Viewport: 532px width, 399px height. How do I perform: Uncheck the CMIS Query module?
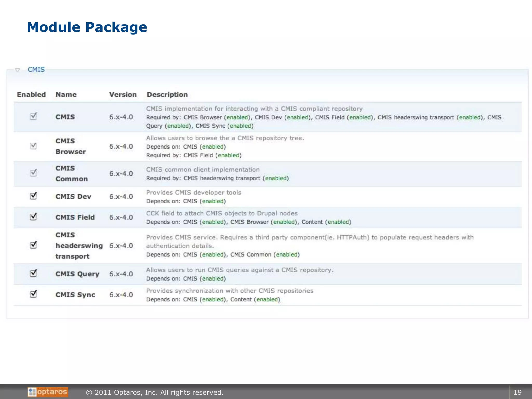[33, 273]
